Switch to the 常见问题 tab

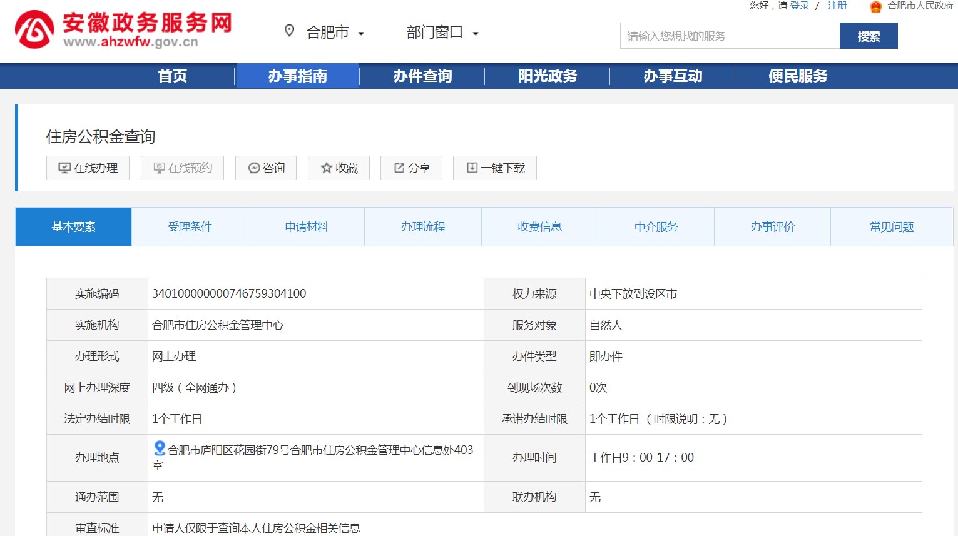pos(892,226)
